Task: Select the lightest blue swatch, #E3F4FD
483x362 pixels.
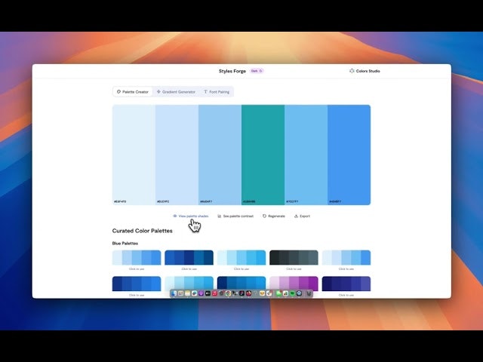Action: [x=134, y=155]
